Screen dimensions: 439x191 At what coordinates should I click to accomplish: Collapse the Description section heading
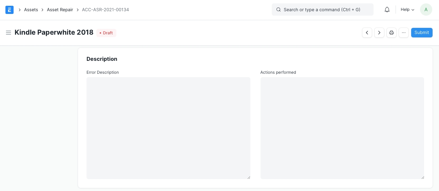102,59
